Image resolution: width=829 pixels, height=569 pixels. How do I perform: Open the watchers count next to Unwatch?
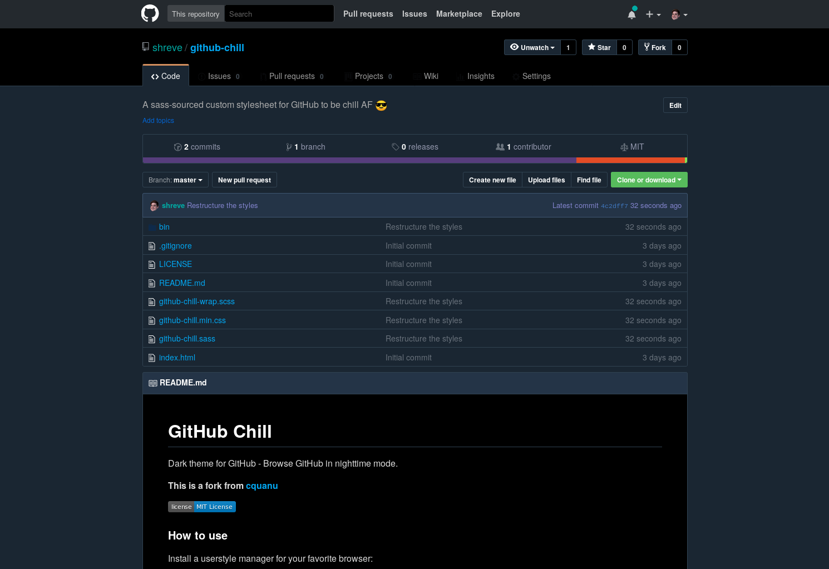(x=568, y=47)
